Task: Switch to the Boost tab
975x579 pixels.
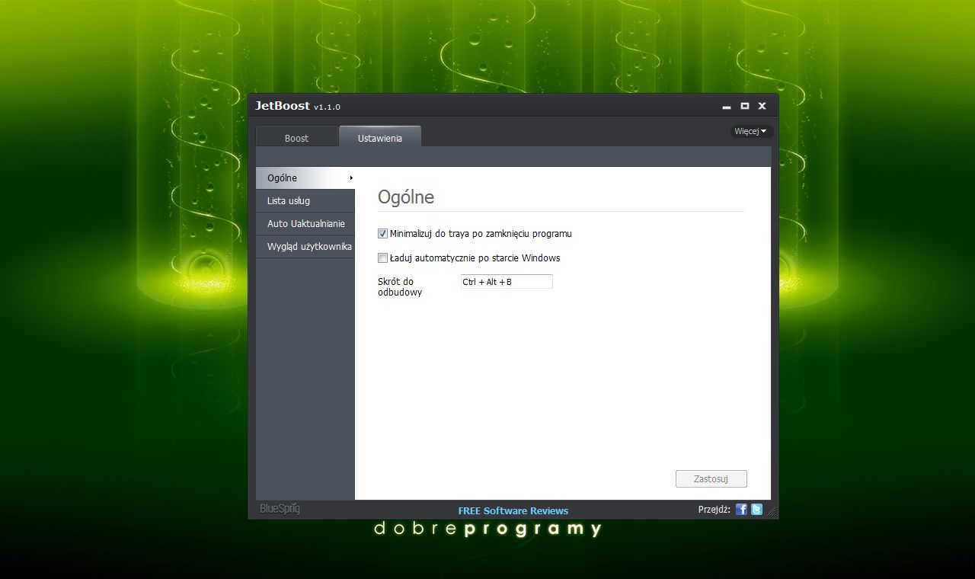Action: pos(297,138)
